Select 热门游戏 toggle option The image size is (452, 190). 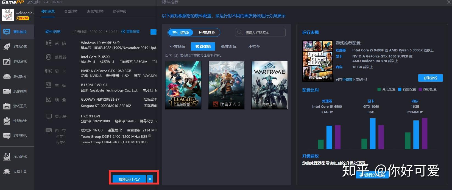[x=181, y=32]
